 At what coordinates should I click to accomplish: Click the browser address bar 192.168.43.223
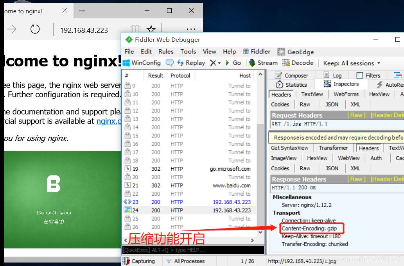(x=84, y=30)
